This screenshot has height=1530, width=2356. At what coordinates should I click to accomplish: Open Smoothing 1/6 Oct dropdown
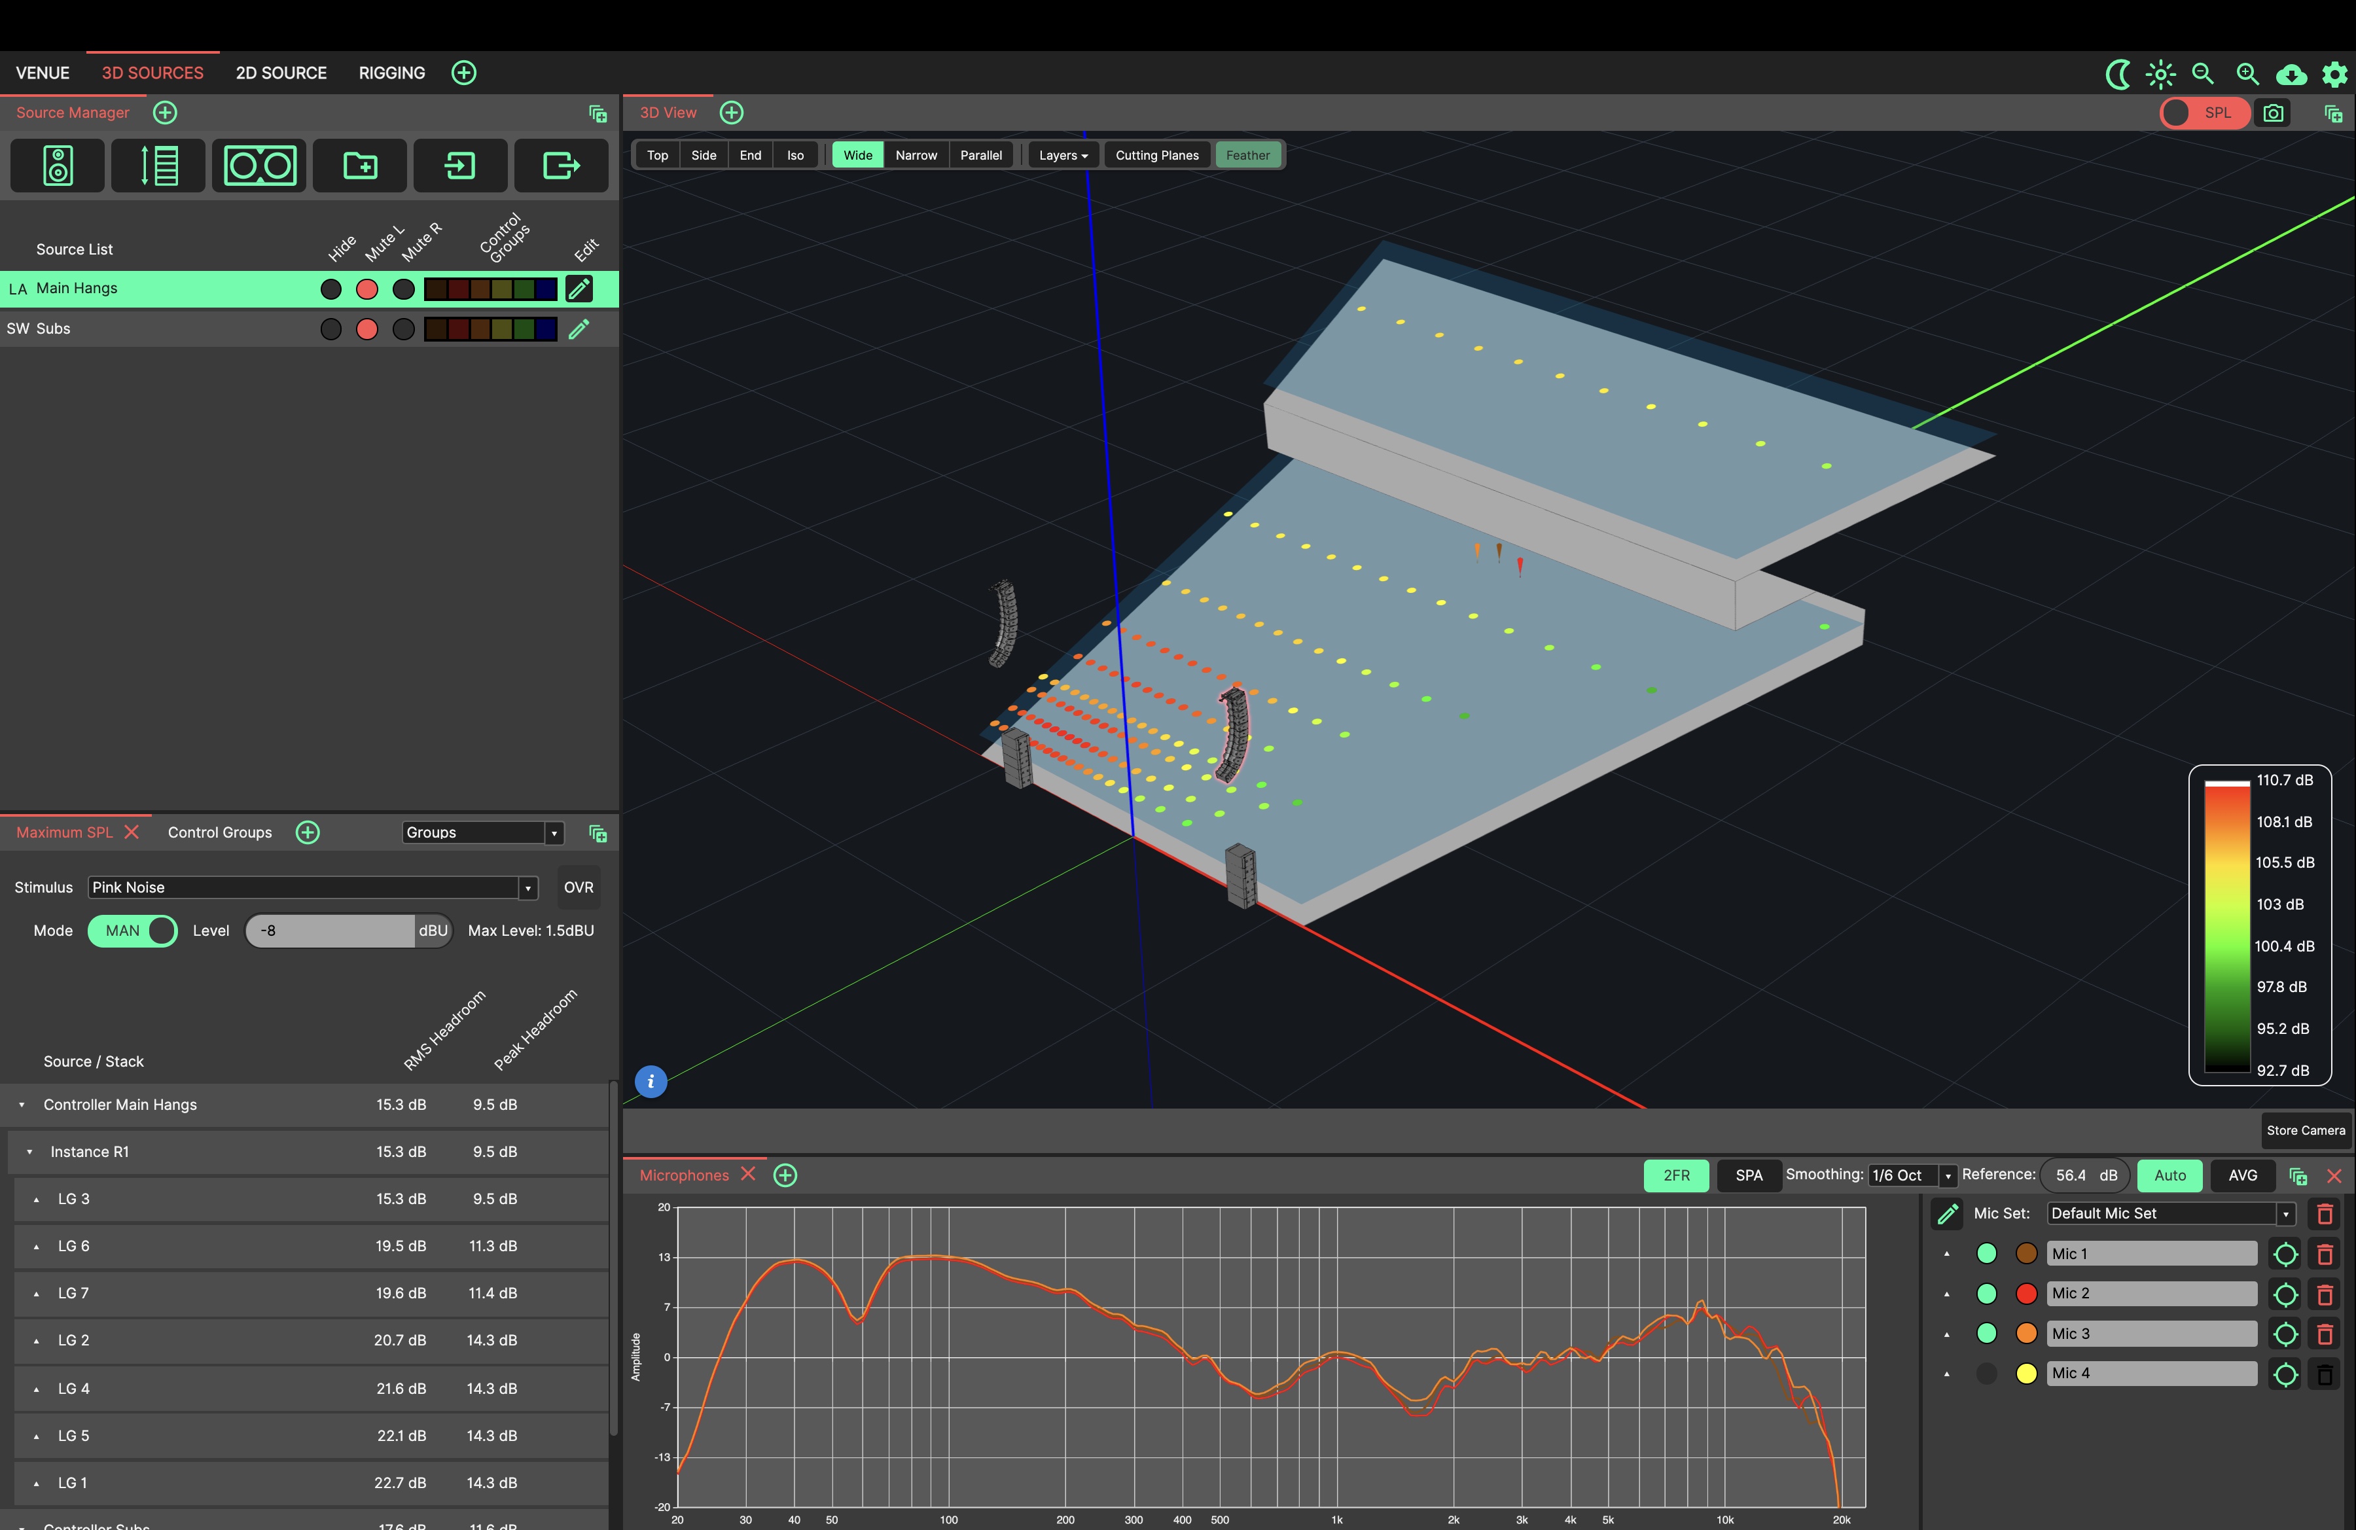1912,1176
